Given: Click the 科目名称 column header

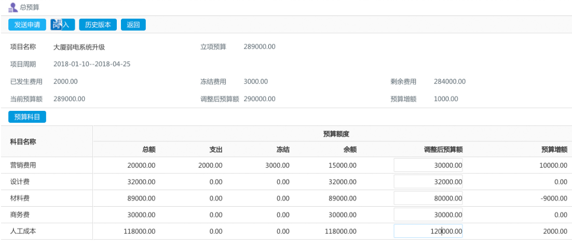Looking at the screenshot, I should click(23, 142).
